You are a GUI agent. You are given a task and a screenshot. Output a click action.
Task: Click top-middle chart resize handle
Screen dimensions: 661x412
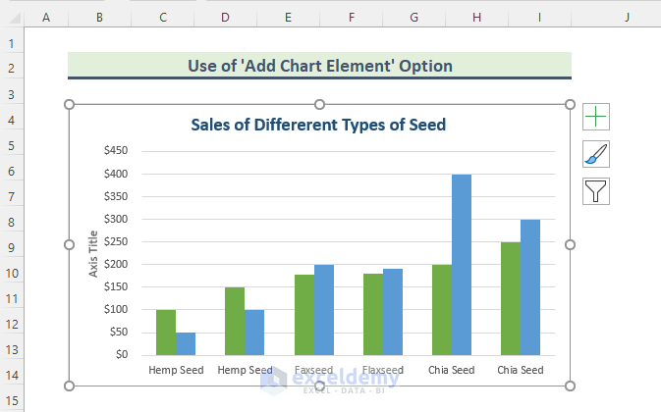click(x=319, y=105)
